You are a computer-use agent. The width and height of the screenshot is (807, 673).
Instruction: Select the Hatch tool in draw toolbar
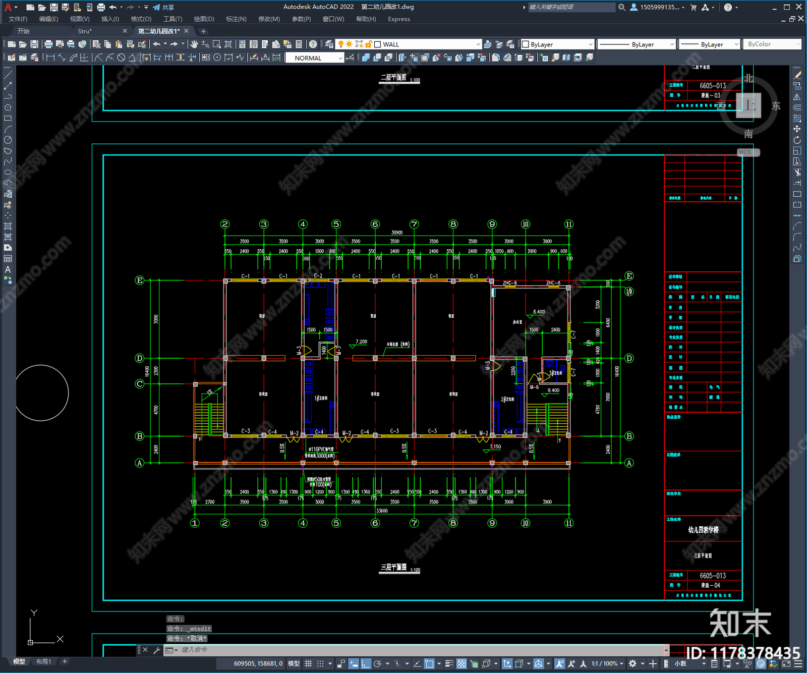pos(8,226)
